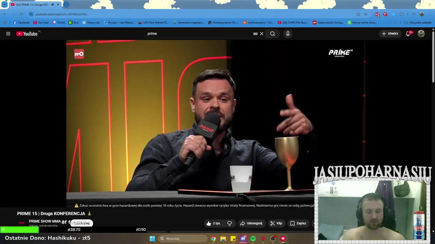Open the Statek piracki Going... bookmark
435x244 pixels.
(328, 23)
